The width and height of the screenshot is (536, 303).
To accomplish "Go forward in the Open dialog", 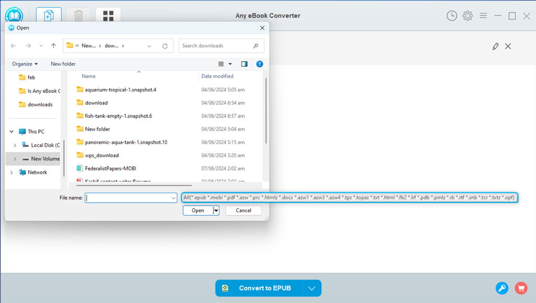I will coord(28,46).
